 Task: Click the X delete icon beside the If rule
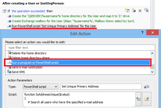pyautogui.click(x=140, y=11)
